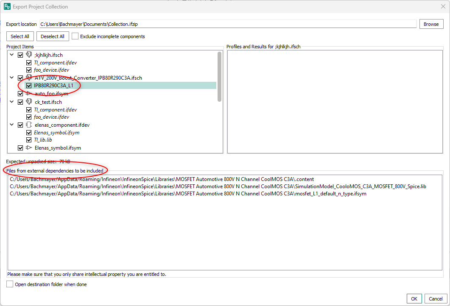Uncheck TI_component.ifdev under ck_test.ifsch

29,109
